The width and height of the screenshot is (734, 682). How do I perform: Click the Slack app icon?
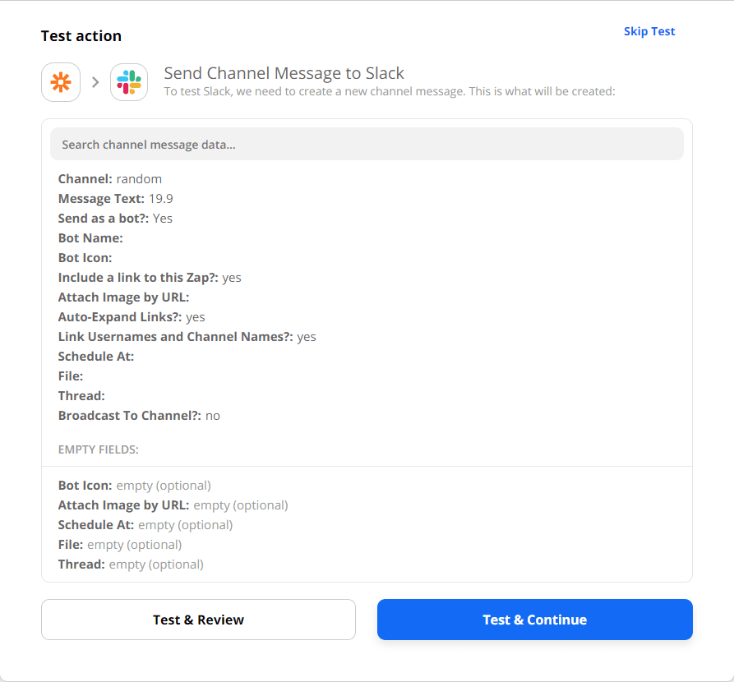129,82
